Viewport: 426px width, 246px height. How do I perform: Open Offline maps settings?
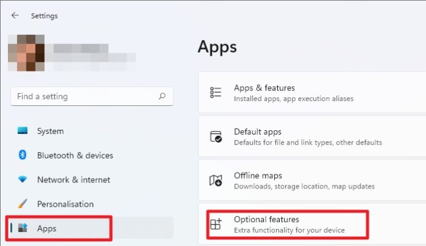[312, 181]
